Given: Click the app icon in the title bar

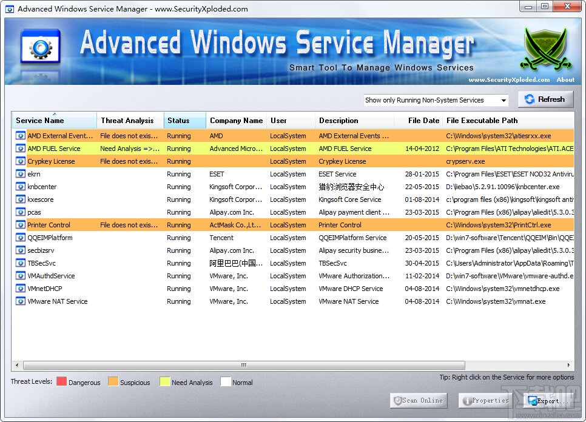Looking at the screenshot, I should point(10,9).
